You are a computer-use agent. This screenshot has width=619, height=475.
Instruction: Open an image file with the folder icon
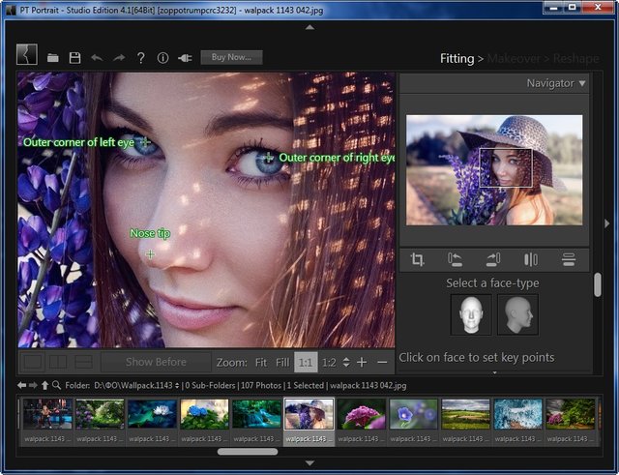click(x=53, y=58)
